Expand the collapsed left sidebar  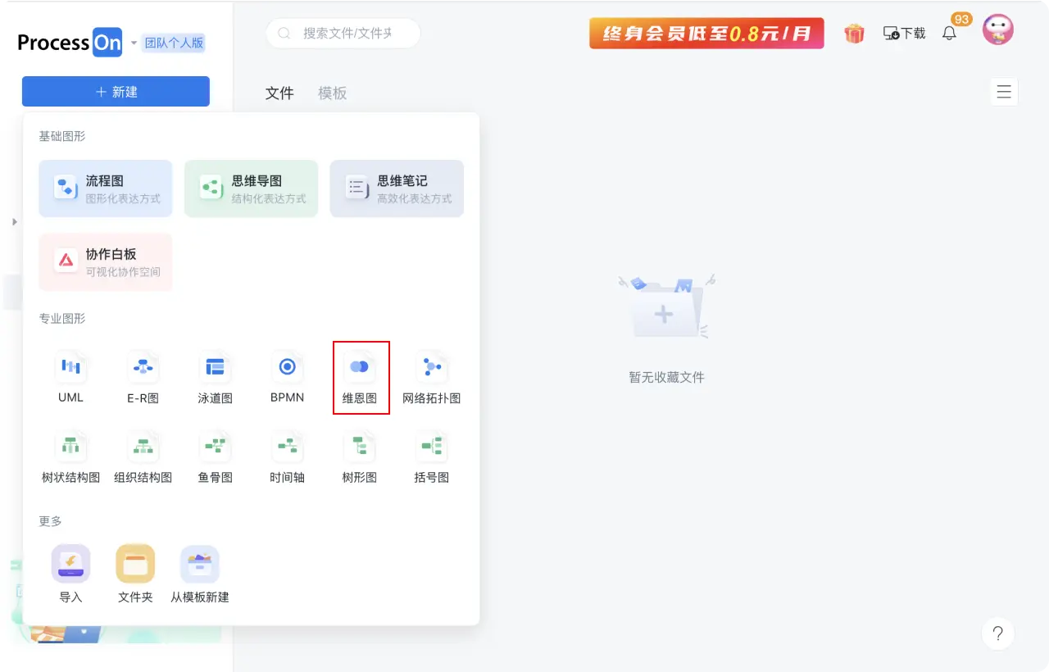point(14,221)
